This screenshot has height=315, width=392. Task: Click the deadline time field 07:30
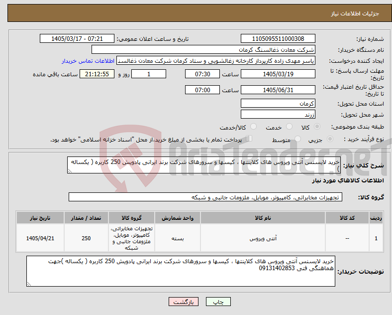click(202, 74)
